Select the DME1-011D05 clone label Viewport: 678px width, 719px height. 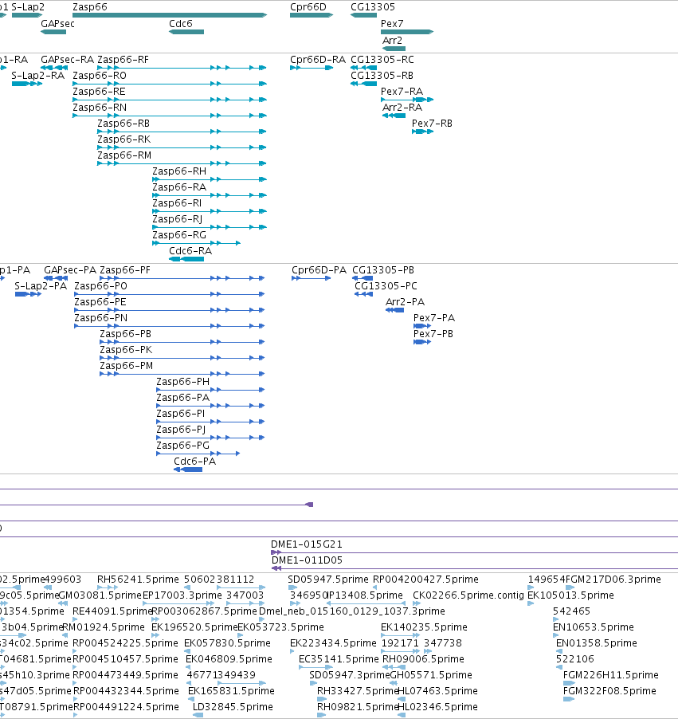click(308, 560)
